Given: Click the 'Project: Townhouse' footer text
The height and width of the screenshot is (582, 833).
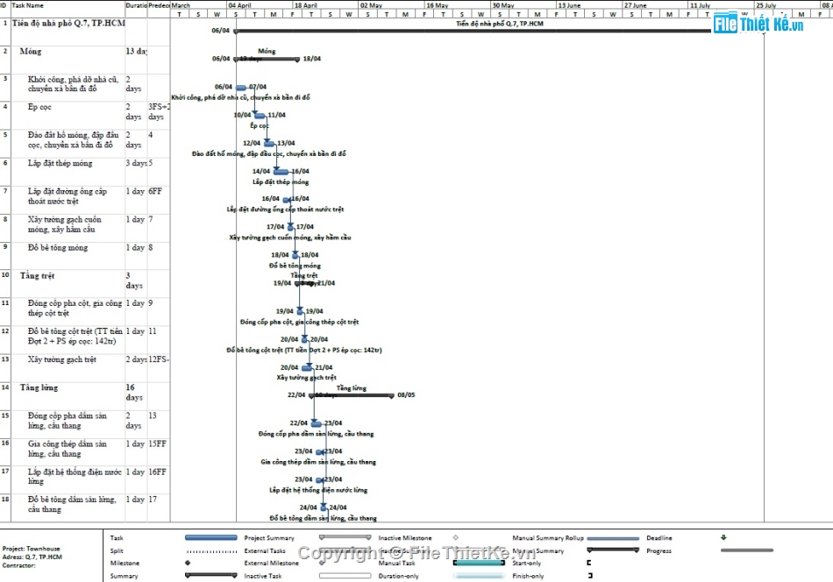Looking at the screenshot, I should point(31,549).
